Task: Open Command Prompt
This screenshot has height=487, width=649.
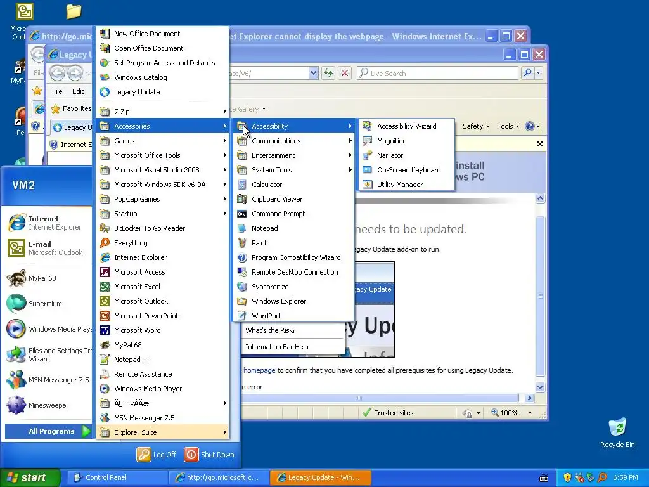Action: coord(294,214)
